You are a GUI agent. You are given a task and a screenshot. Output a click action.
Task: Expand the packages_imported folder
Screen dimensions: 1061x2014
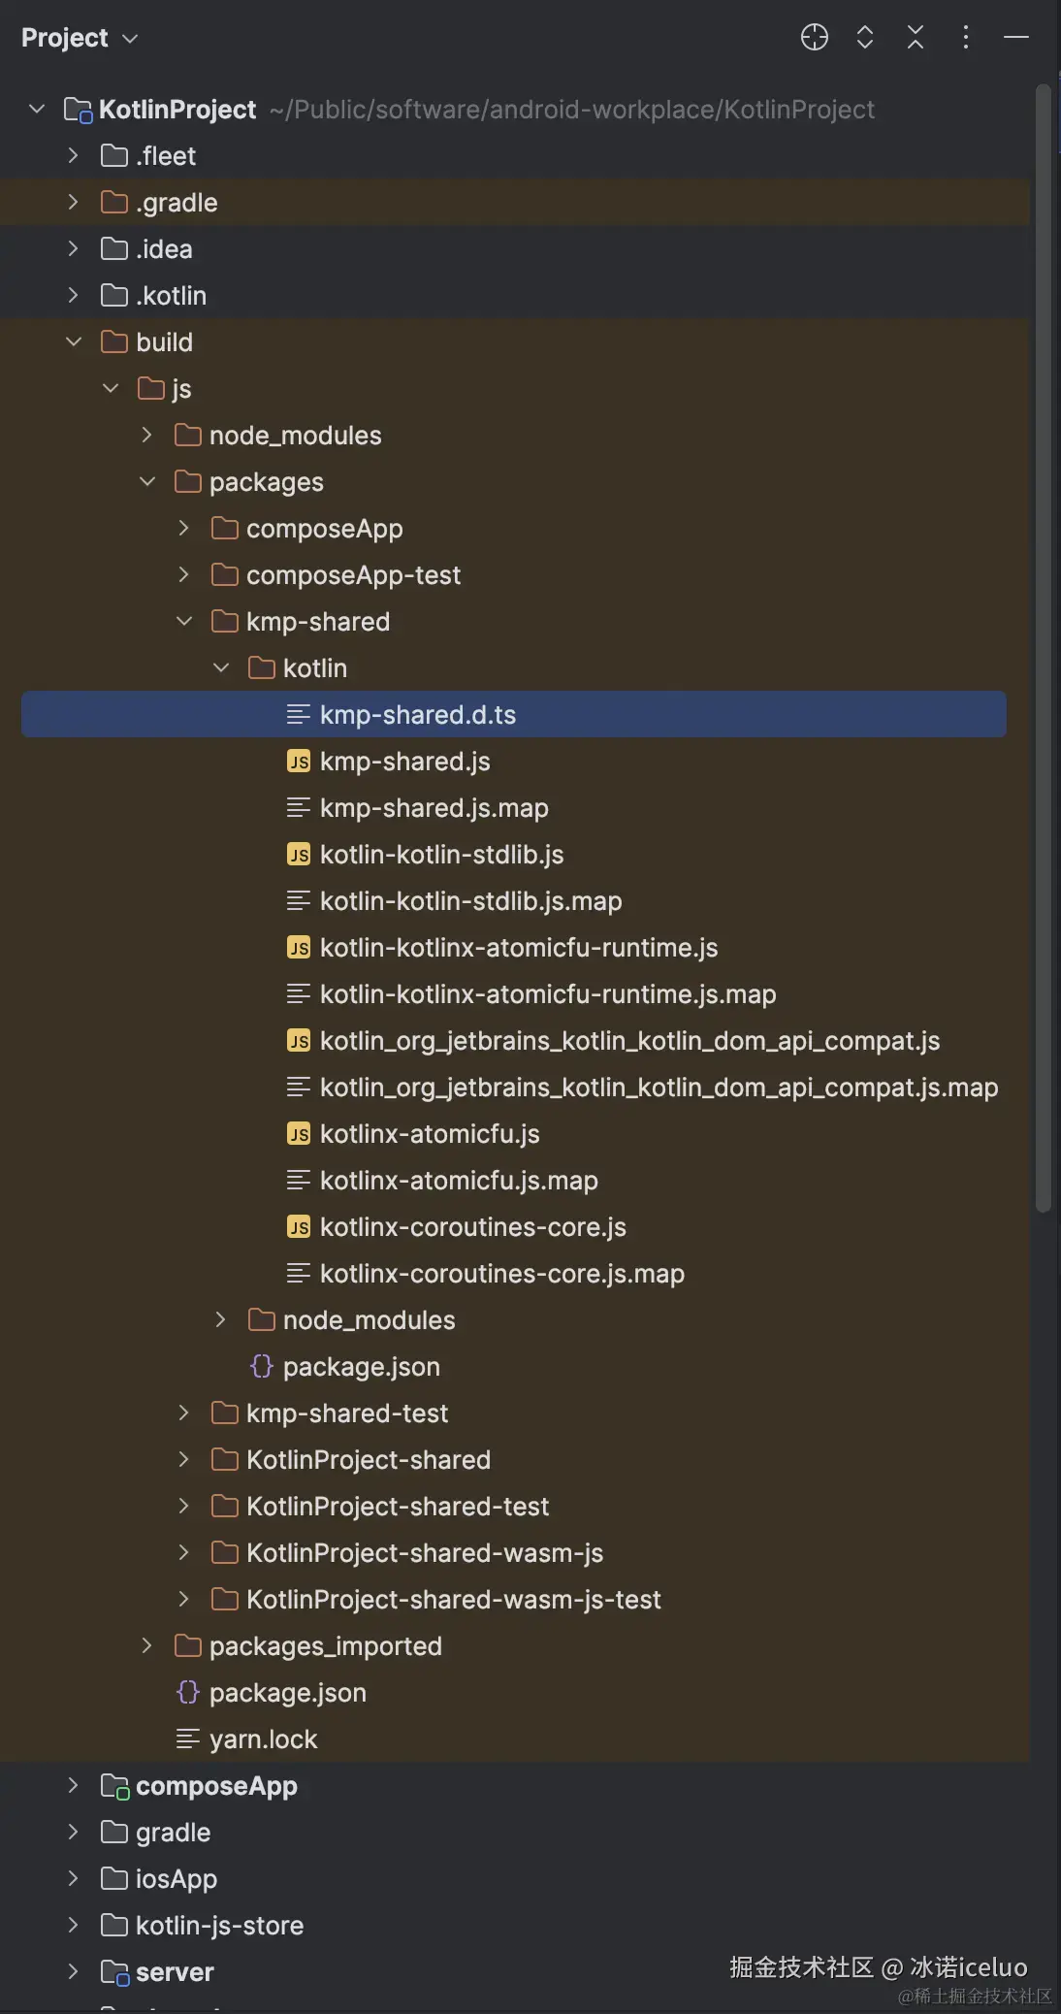[x=147, y=1646]
